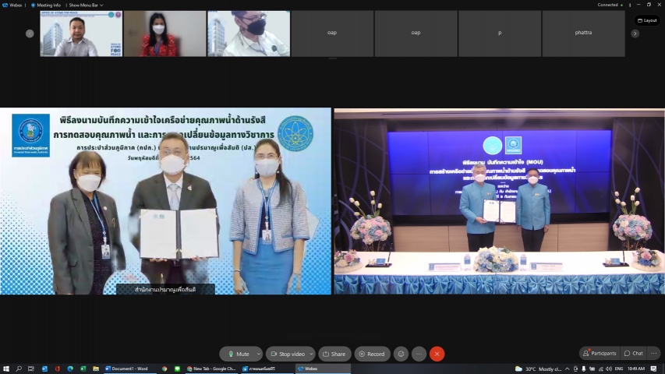Expand the Show Menu Bar dropdown
Image resolution: width=665 pixels, height=374 pixels.
click(x=86, y=5)
